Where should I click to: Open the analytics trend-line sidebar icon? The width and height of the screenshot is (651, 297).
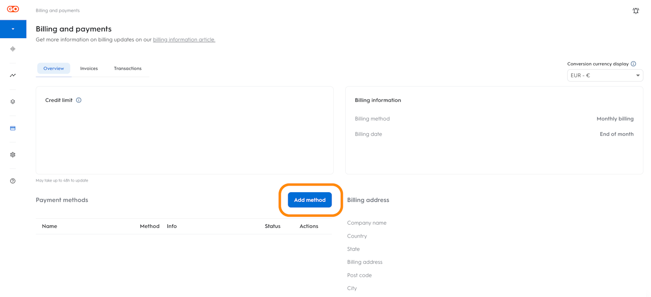[13, 75]
